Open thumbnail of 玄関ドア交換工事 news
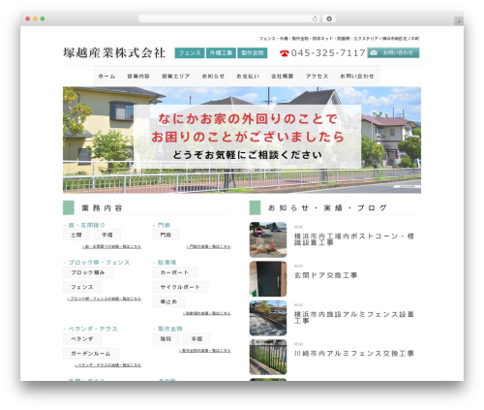Viewport: 484px width, 410px height. pyautogui.click(x=268, y=279)
